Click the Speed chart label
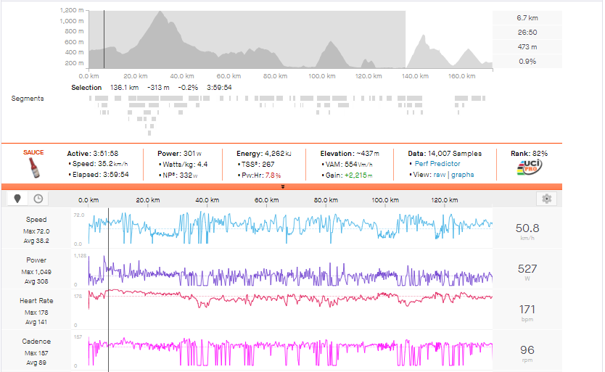 click(36, 219)
